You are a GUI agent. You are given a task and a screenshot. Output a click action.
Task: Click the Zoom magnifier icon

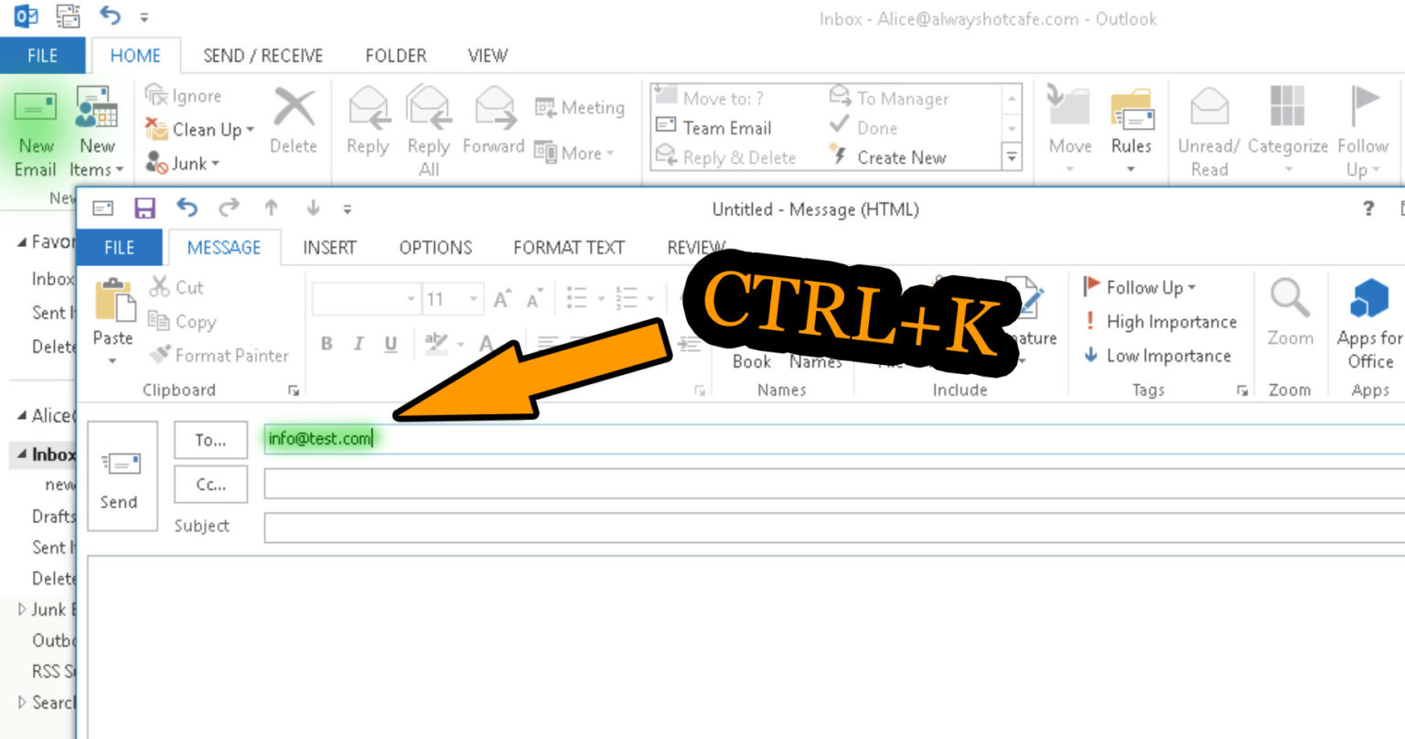click(1290, 298)
